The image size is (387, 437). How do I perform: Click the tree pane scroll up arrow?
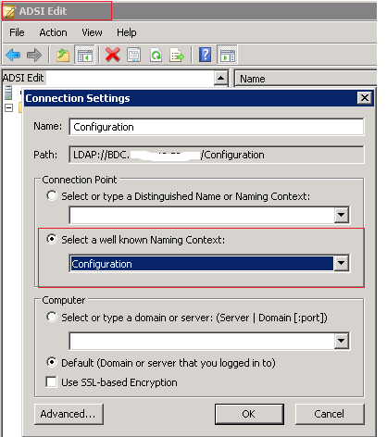tap(220, 78)
